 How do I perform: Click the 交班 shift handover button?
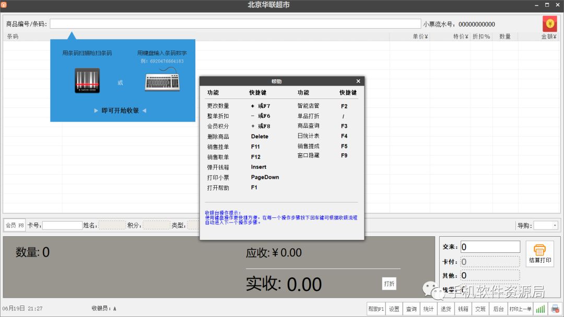tap(480, 309)
